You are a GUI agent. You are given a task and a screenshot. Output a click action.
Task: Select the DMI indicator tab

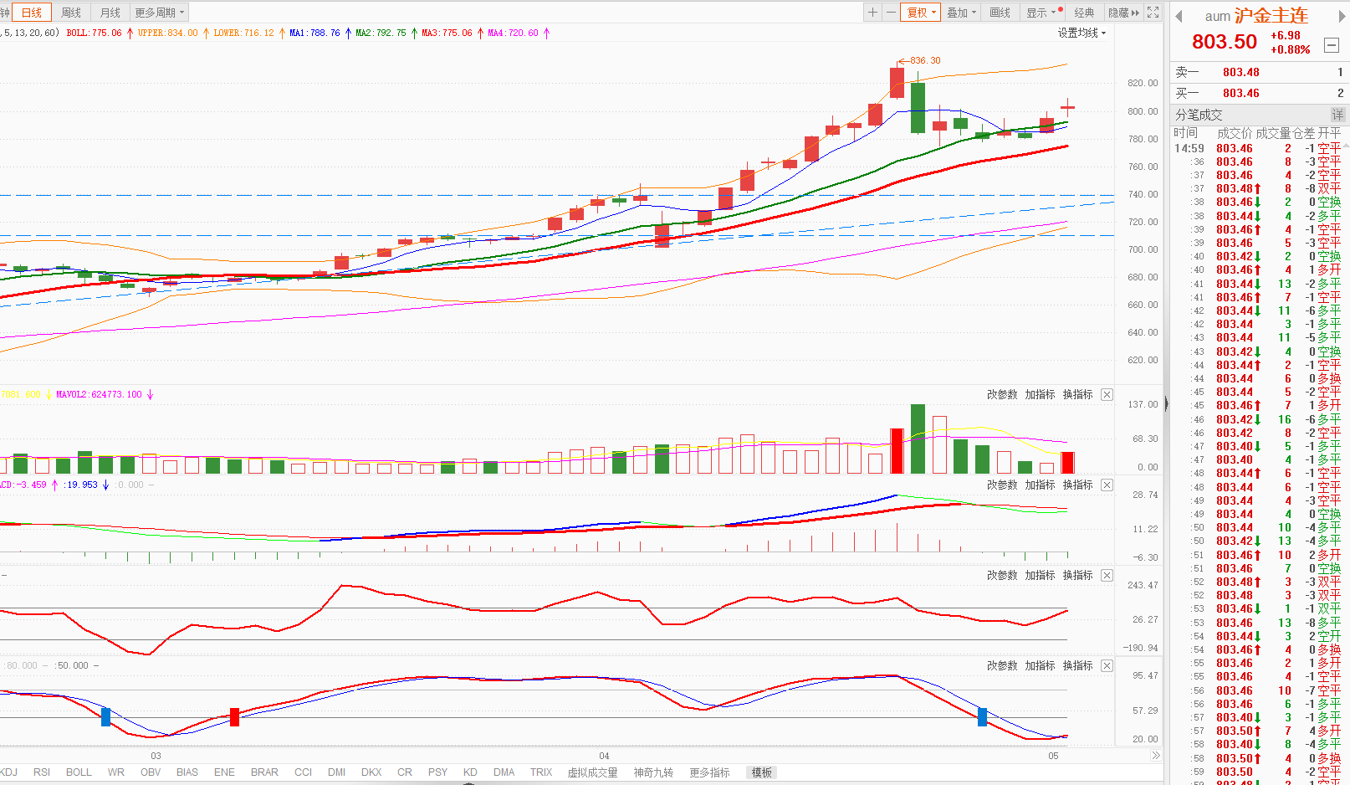click(x=336, y=772)
